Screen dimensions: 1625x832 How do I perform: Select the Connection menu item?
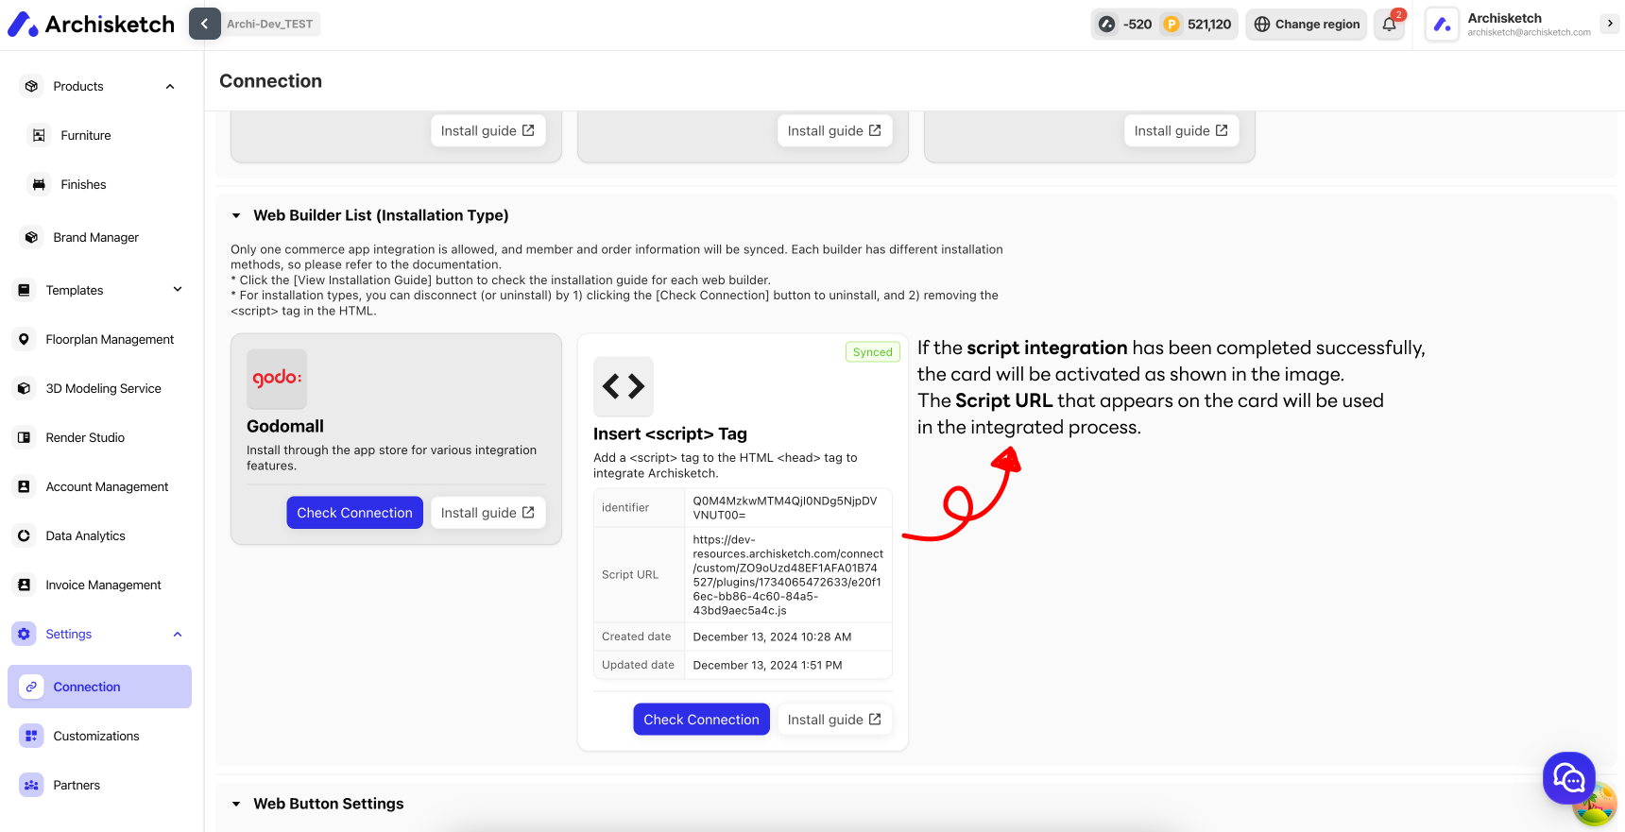(x=99, y=687)
